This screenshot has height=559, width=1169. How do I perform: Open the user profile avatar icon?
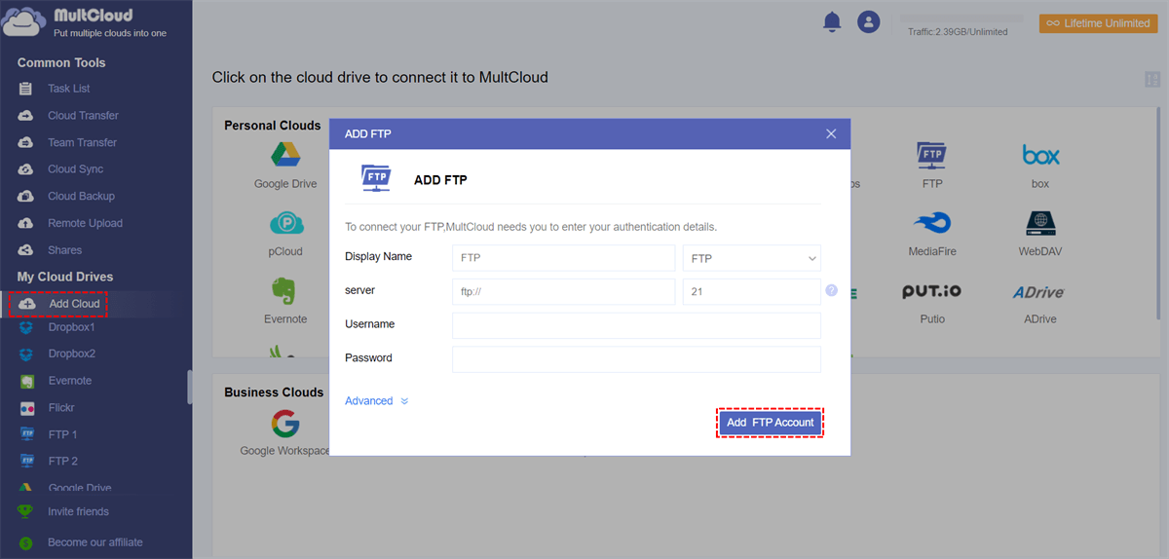pyautogui.click(x=868, y=22)
